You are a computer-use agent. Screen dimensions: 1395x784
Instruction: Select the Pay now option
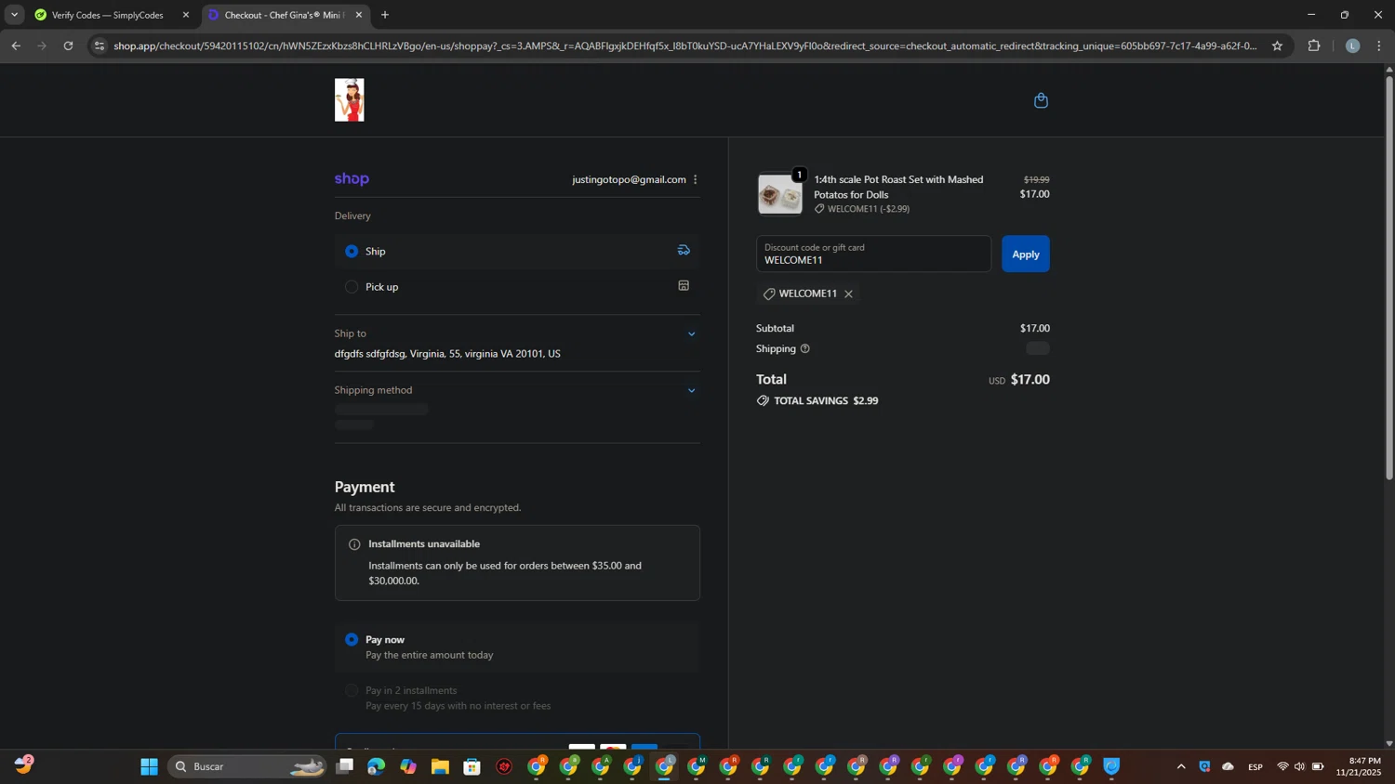352,640
